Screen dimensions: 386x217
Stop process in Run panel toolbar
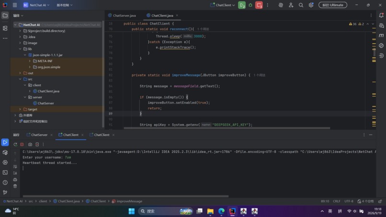[x=22, y=144]
